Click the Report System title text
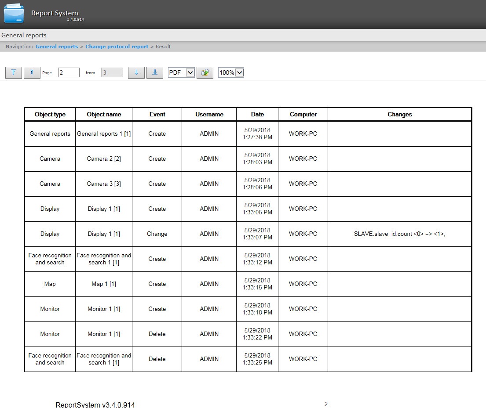 coord(55,13)
